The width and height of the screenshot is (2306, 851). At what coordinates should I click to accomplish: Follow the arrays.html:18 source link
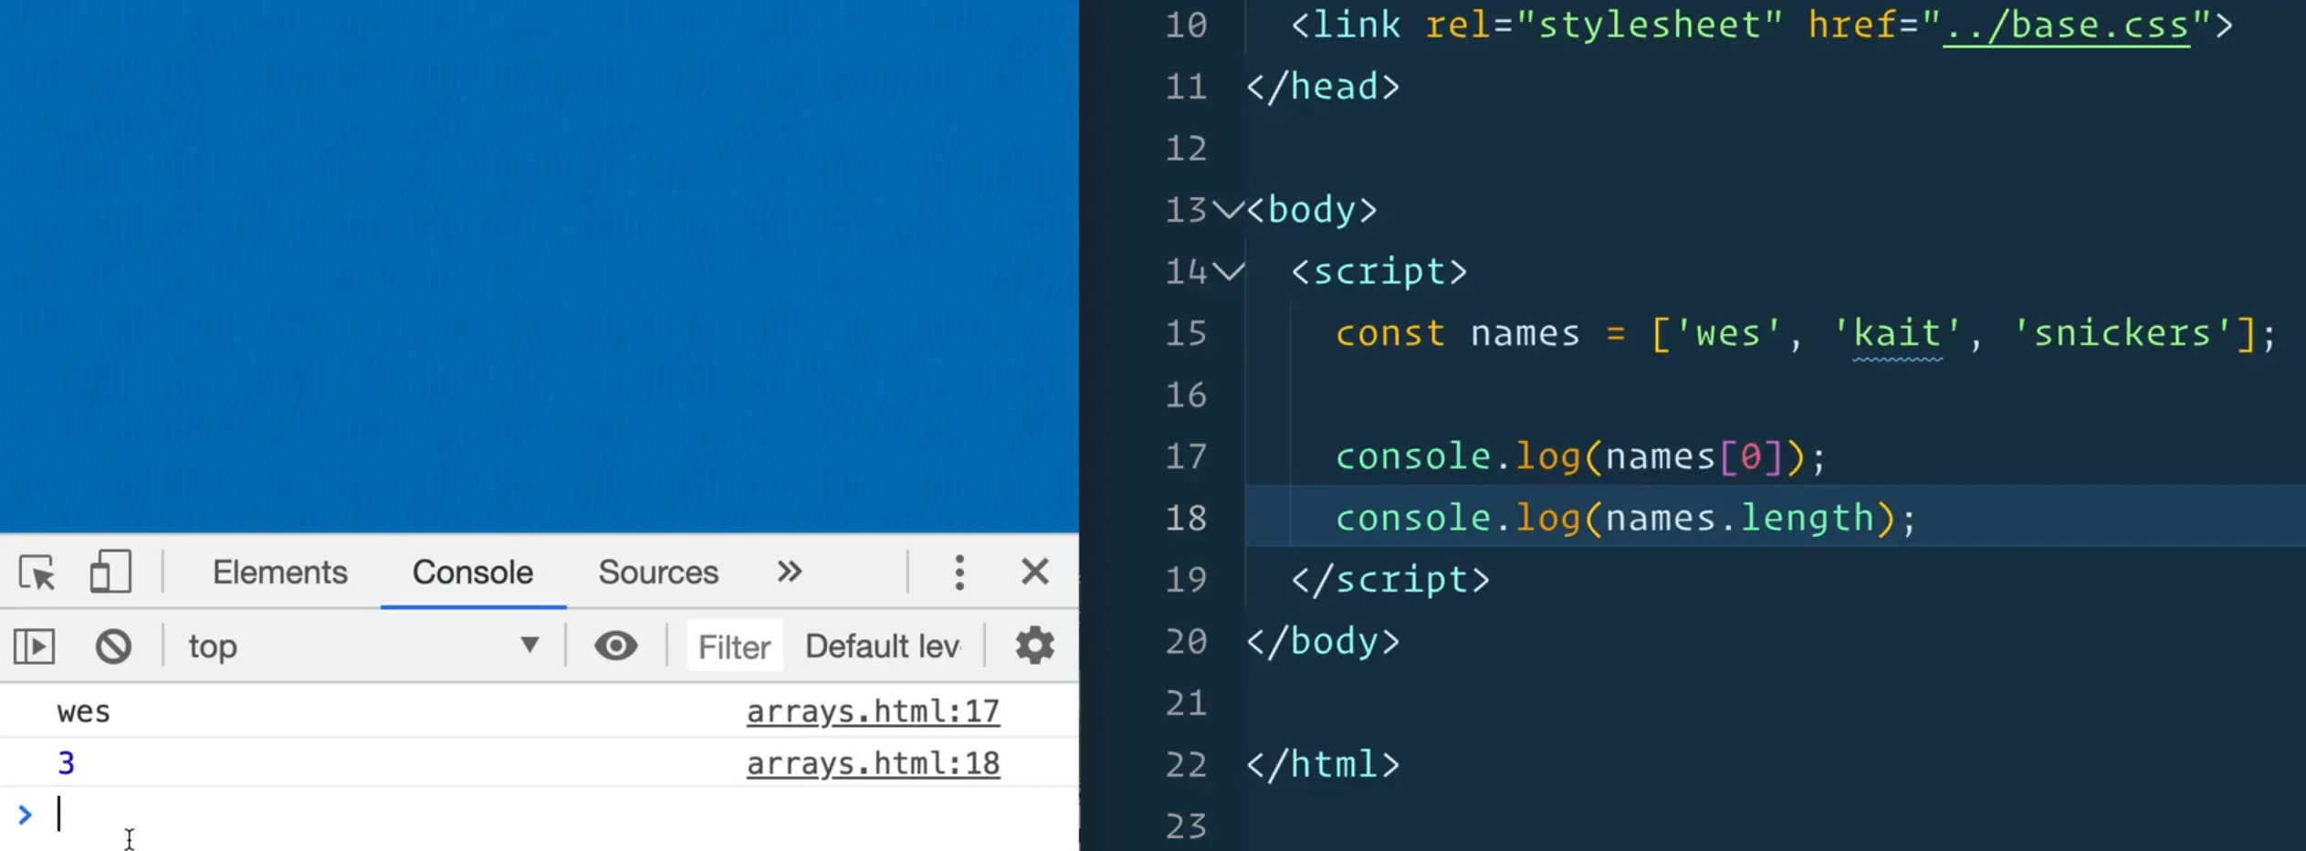pyautogui.click(x=873, y=763)
